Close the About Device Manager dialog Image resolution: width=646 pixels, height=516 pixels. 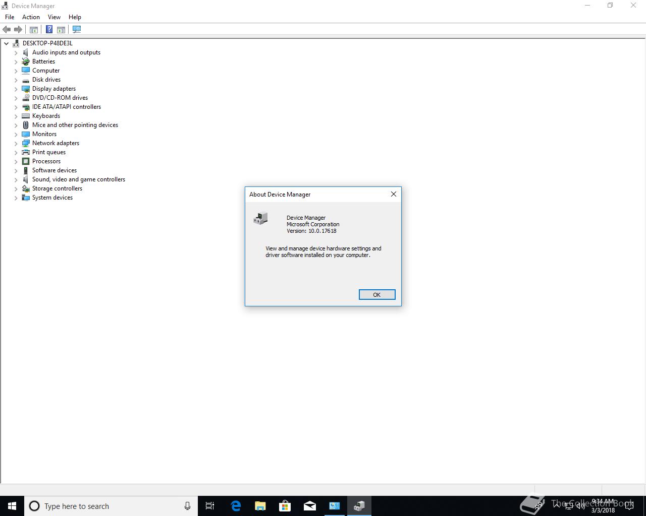394,194
